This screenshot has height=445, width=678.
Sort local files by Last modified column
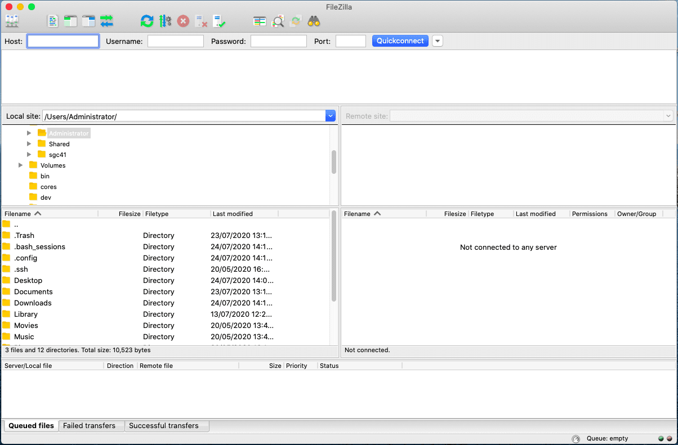click(233, 214)
